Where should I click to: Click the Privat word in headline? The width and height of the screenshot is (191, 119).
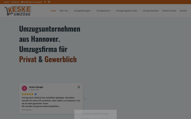28,59
